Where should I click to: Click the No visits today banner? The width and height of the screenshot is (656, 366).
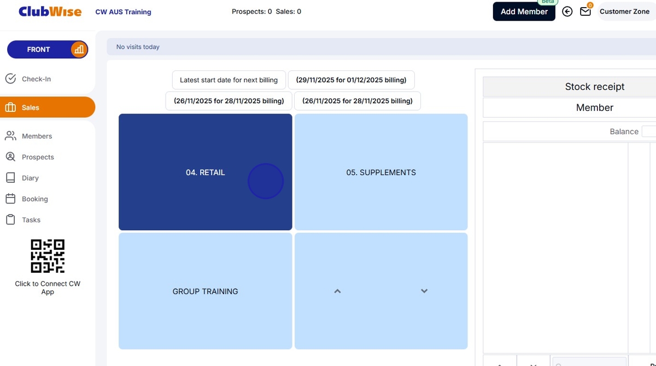point(382,47)
